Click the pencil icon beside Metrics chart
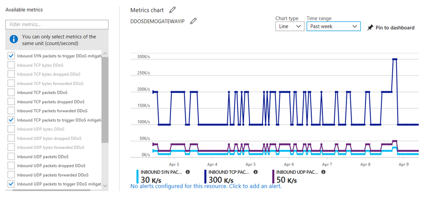436x197 pixels. click(x=173, y=10)
